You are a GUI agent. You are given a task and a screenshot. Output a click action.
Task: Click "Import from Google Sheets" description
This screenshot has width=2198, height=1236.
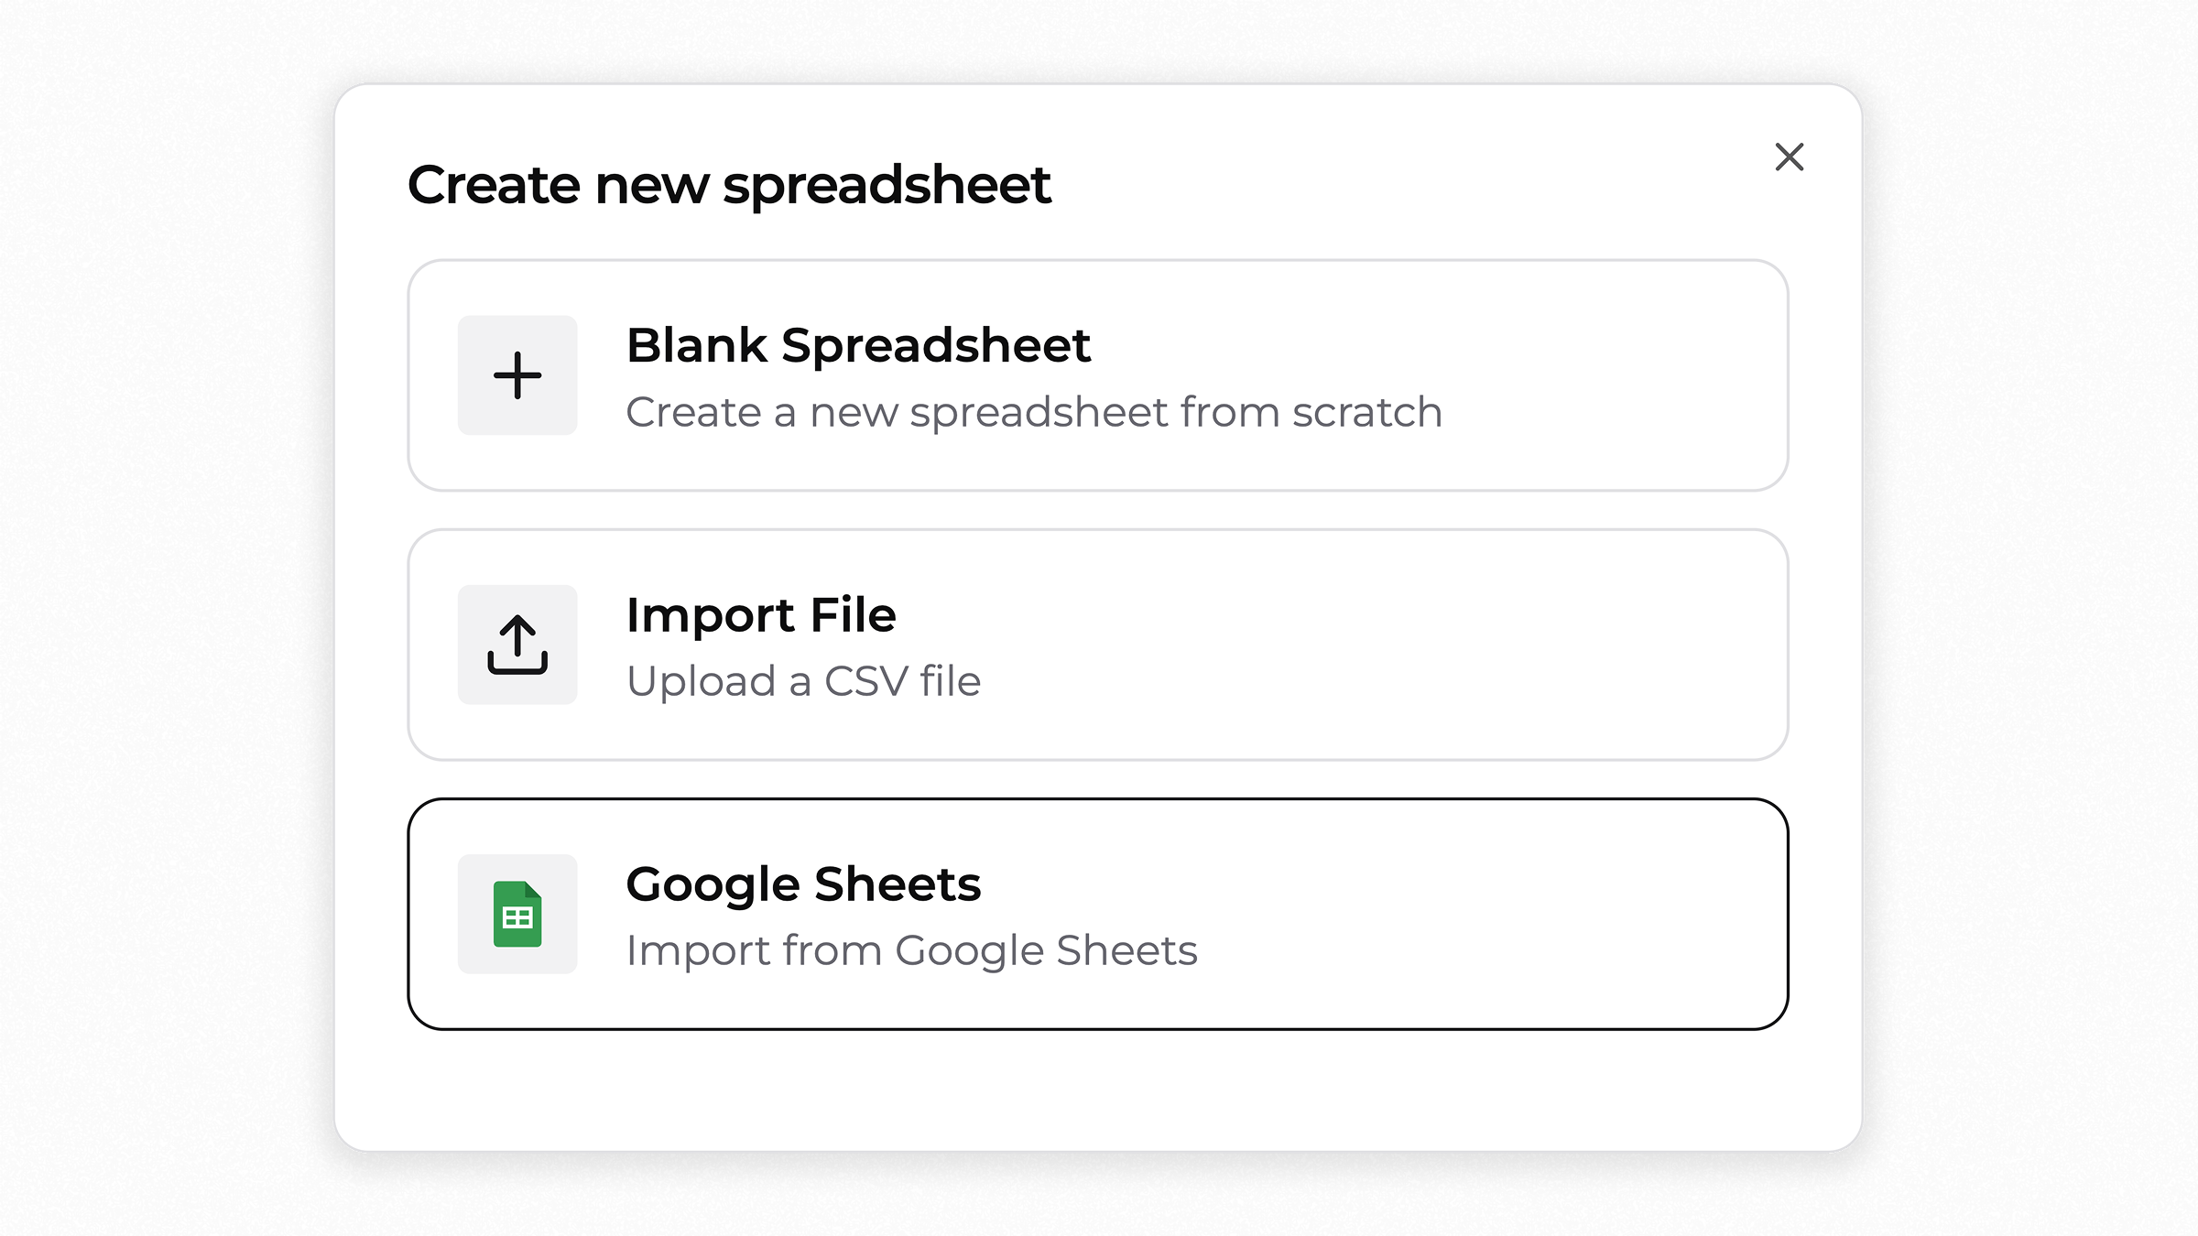click(911, 950)
